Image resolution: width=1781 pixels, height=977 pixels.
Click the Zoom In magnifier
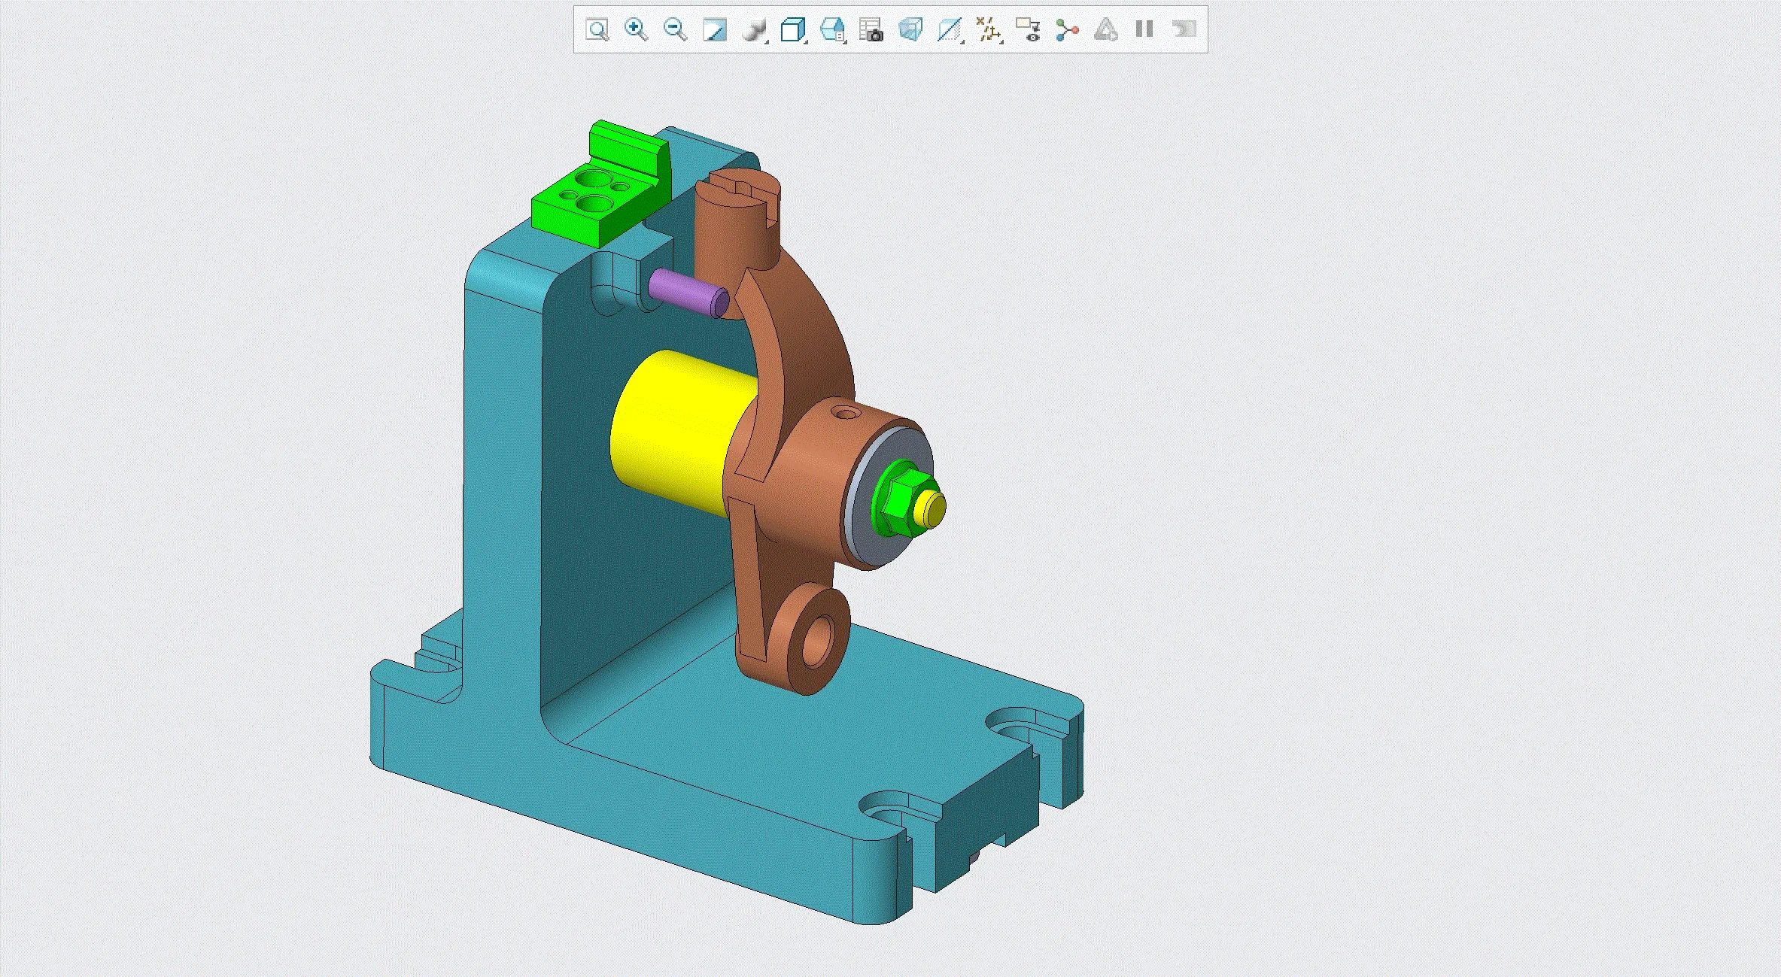point(636,30)
